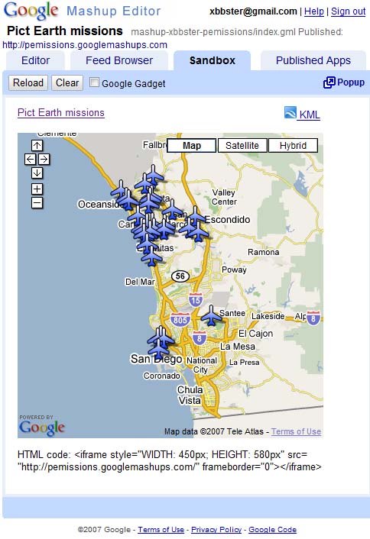The width and height of the screenshot is (370, 539).
Task: Open the Pict Earth missions link
Action: [x=61, y=113]
